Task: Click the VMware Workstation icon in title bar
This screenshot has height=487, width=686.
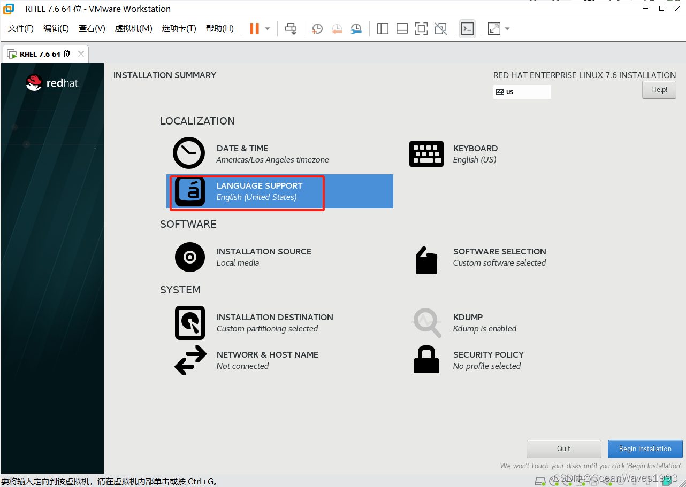Action: tap(9, 9)
